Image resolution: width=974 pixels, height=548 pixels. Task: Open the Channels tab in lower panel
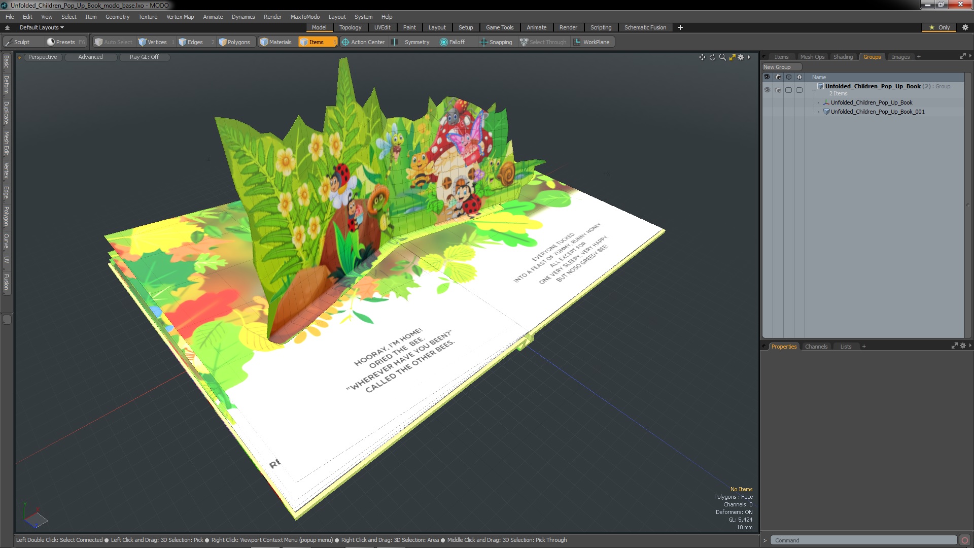(x=816, y=347)
